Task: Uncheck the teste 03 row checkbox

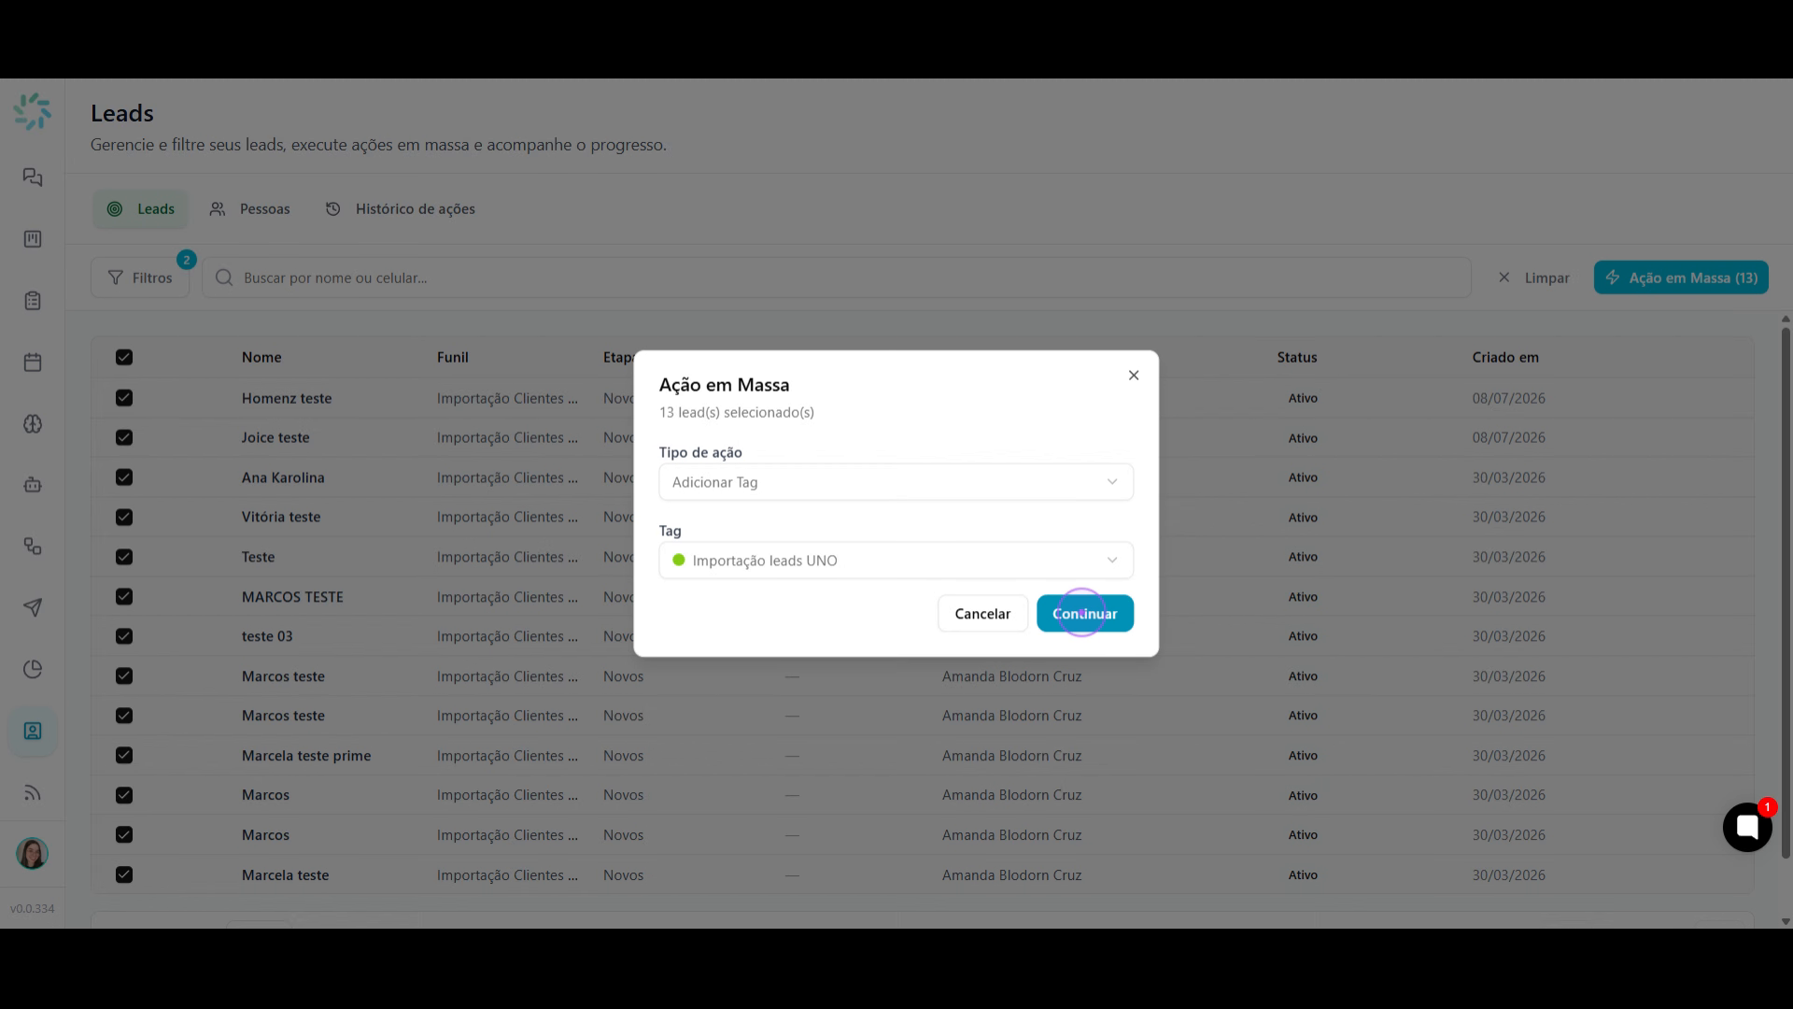Action: point(124,636)
